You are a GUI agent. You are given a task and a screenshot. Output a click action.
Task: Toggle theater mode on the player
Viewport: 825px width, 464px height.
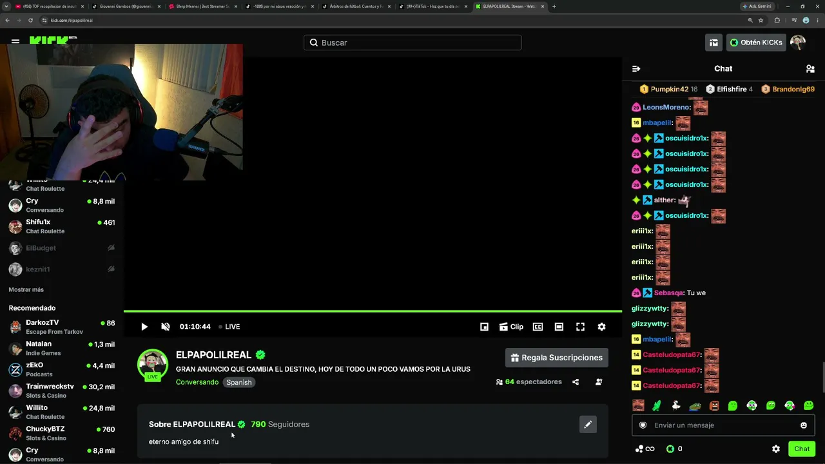(x=559, y=327)
